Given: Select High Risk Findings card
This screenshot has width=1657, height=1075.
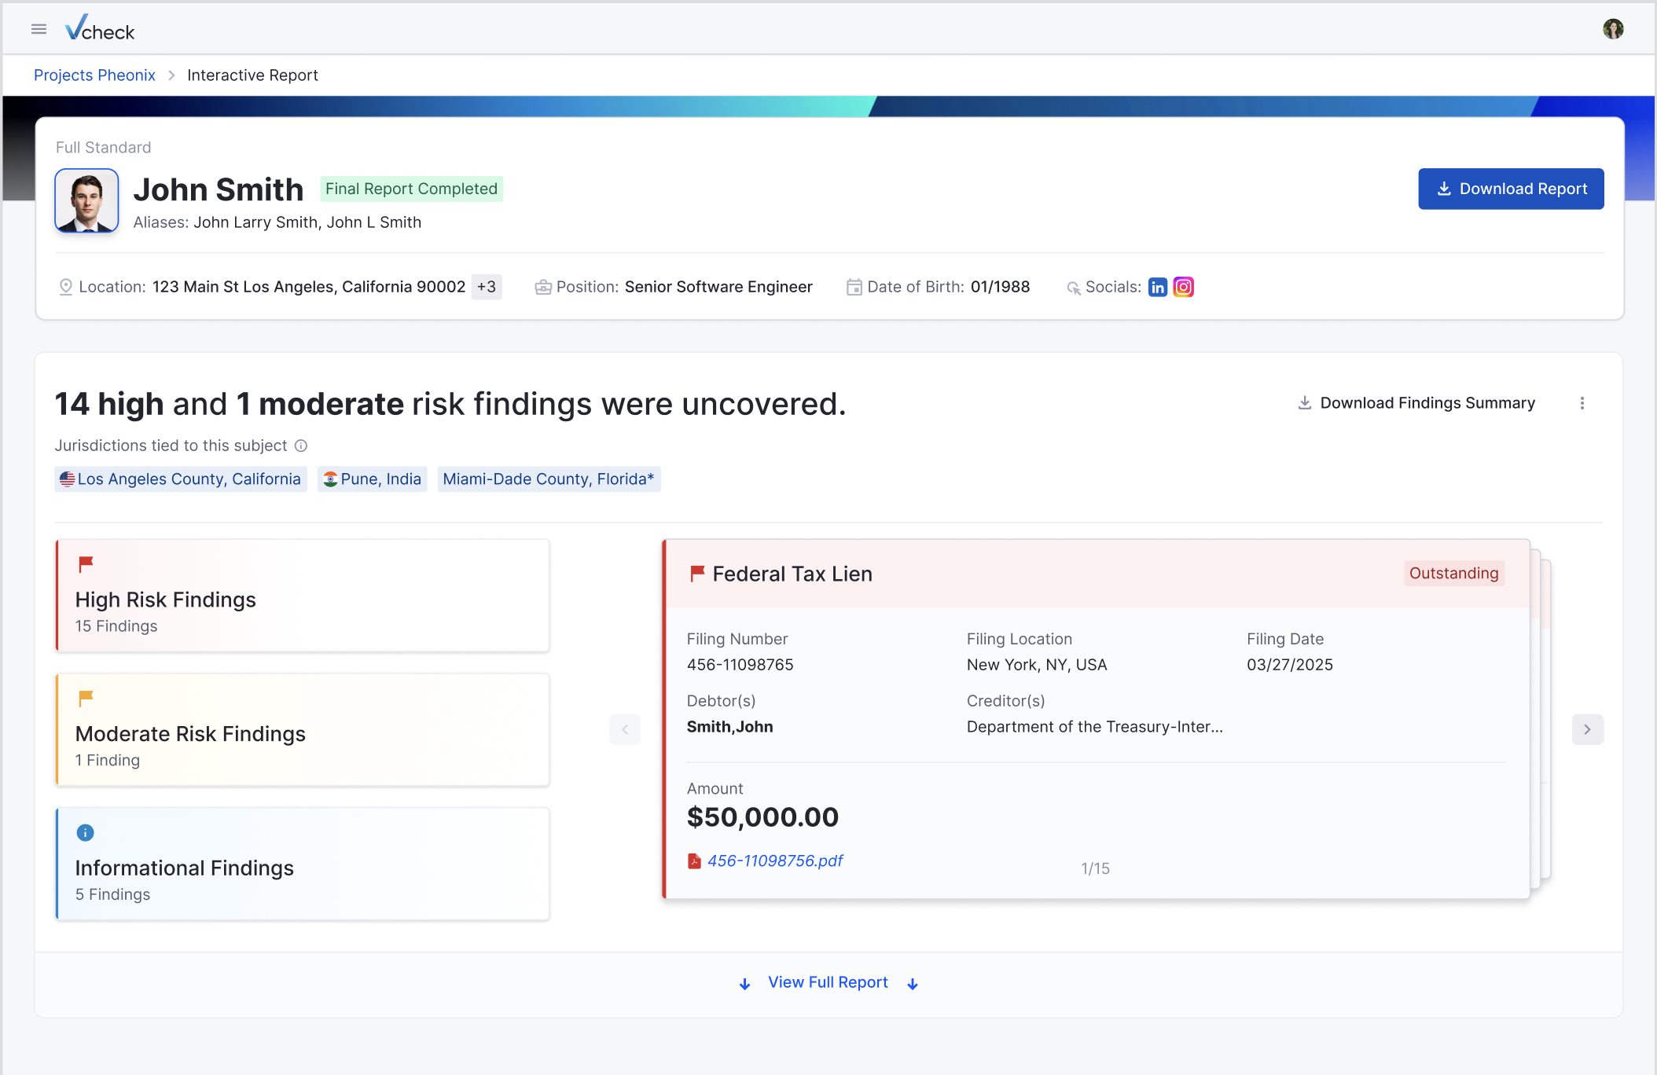Looking at the screenshot, I should pyautogui.click(x=303, y=596).
